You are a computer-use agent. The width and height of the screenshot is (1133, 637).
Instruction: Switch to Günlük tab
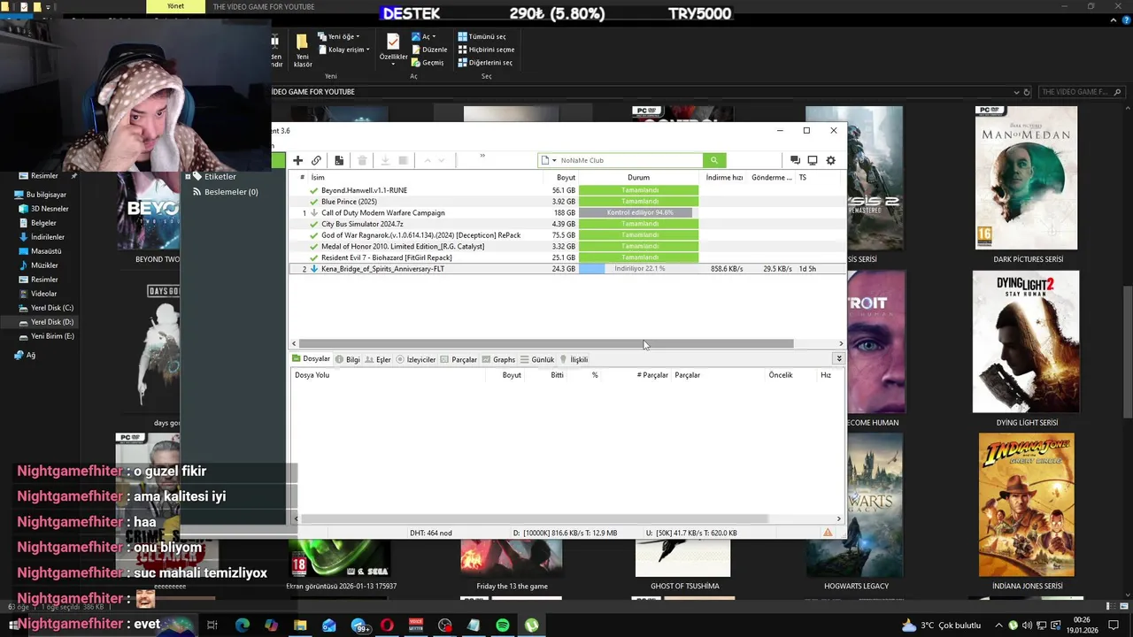pyautogui.click(x=537, y=359)
